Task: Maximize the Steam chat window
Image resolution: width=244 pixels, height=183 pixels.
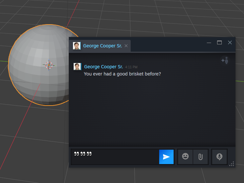Action: pyautogui.click(x=219, y=42)
